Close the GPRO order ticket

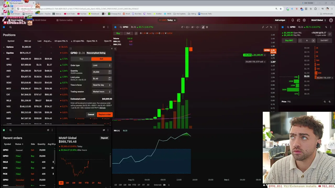click(x=112, y=49)
